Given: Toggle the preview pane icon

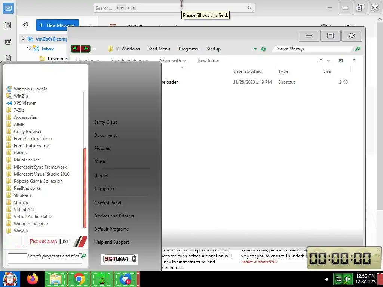Looking at the screenshot, I should pos(341,61).
